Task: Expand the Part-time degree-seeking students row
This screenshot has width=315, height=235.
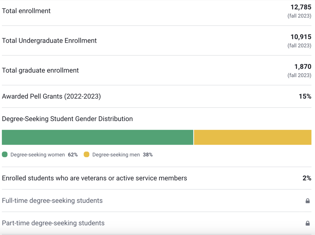Action: 53,223
